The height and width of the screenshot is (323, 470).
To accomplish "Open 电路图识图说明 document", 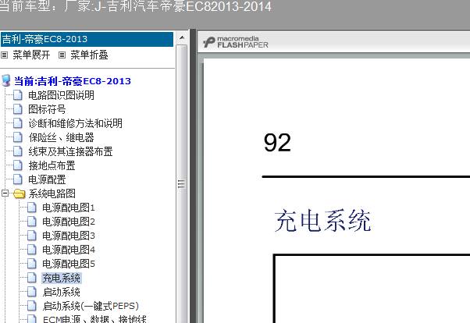I will [x=61, y=95].
